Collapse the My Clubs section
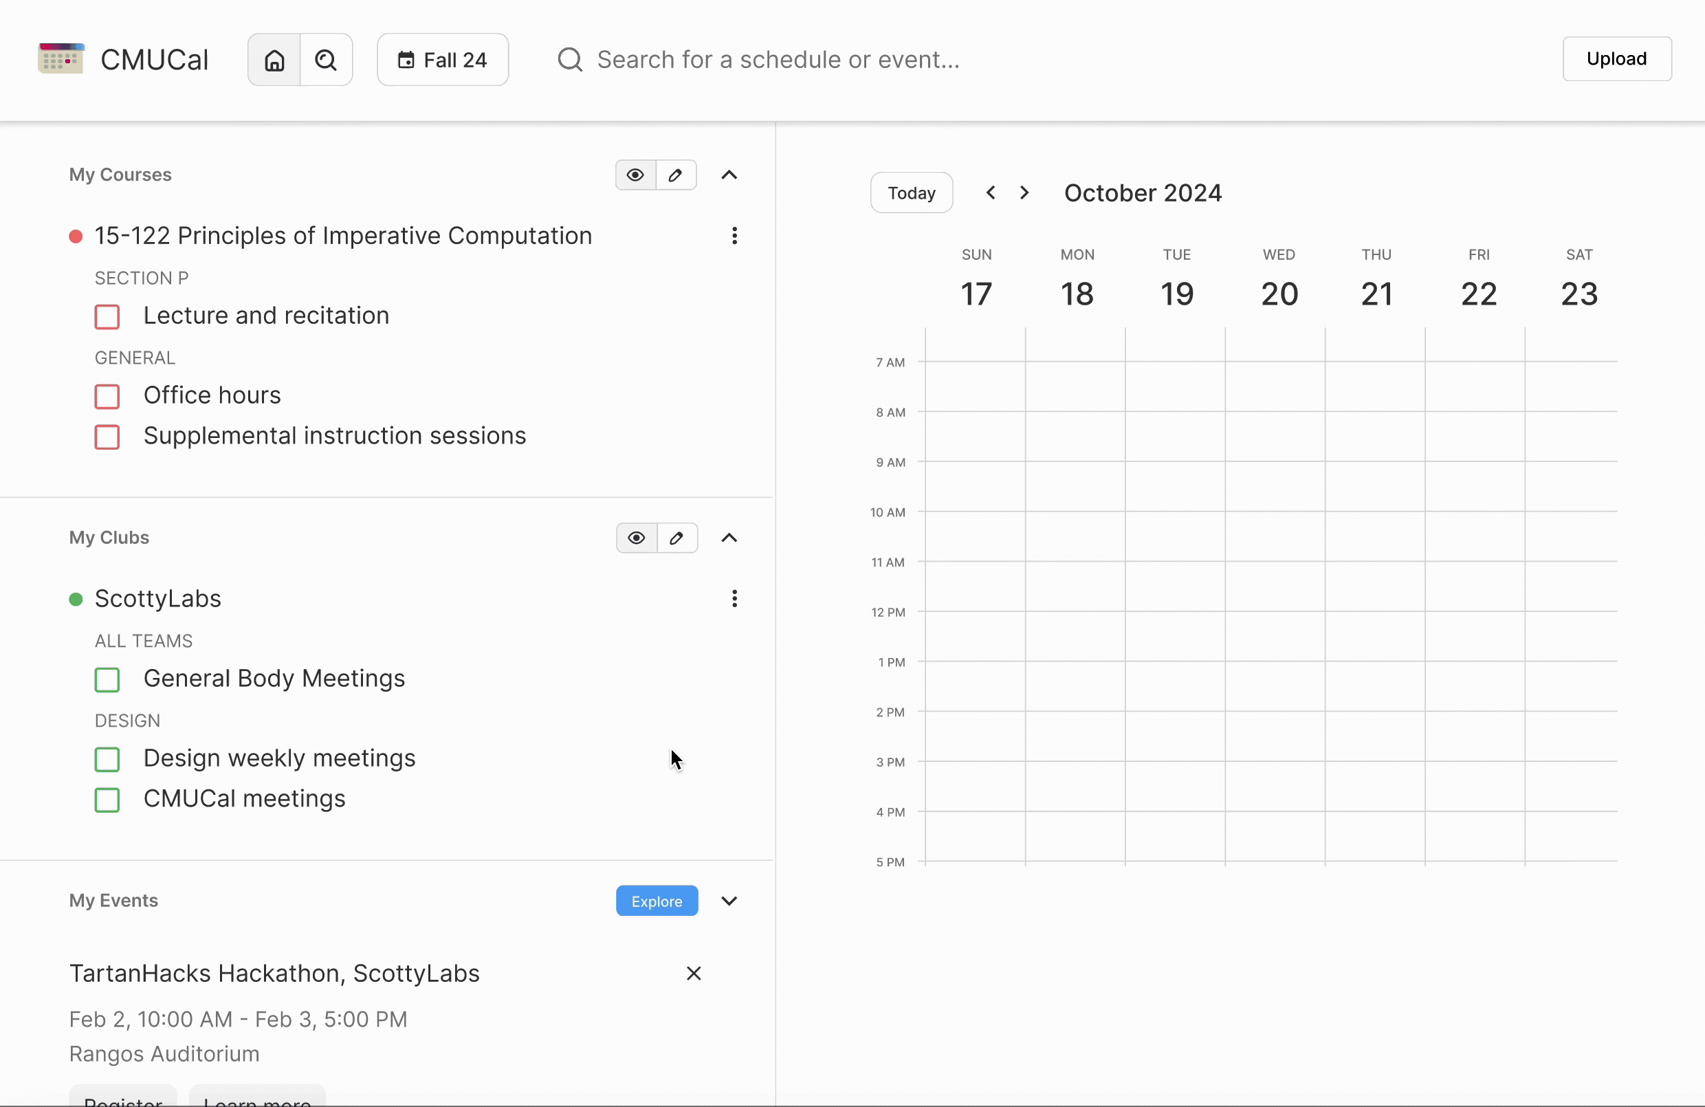 (729, 538)
